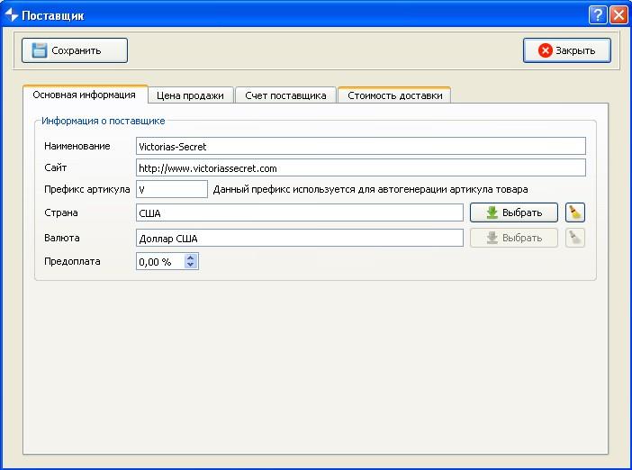Switch to the Стоимость доставки tab
This screenshot has width=632, height=470.
click(x=394, y=95)
